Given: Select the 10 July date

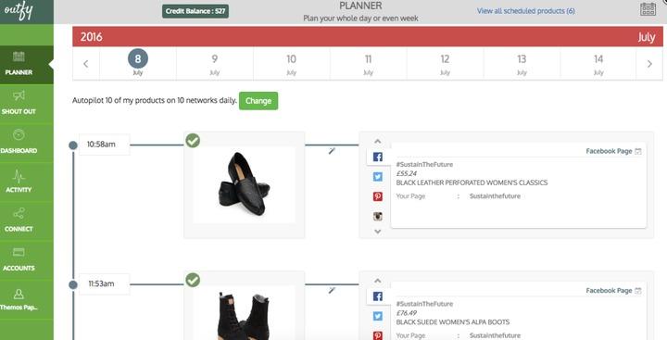Looking at the screenshot, I should (x=292, y=64).
